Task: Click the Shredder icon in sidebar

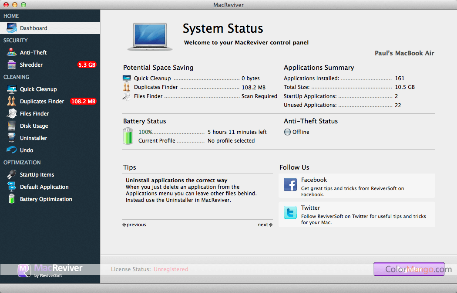Action: [12, 65]
